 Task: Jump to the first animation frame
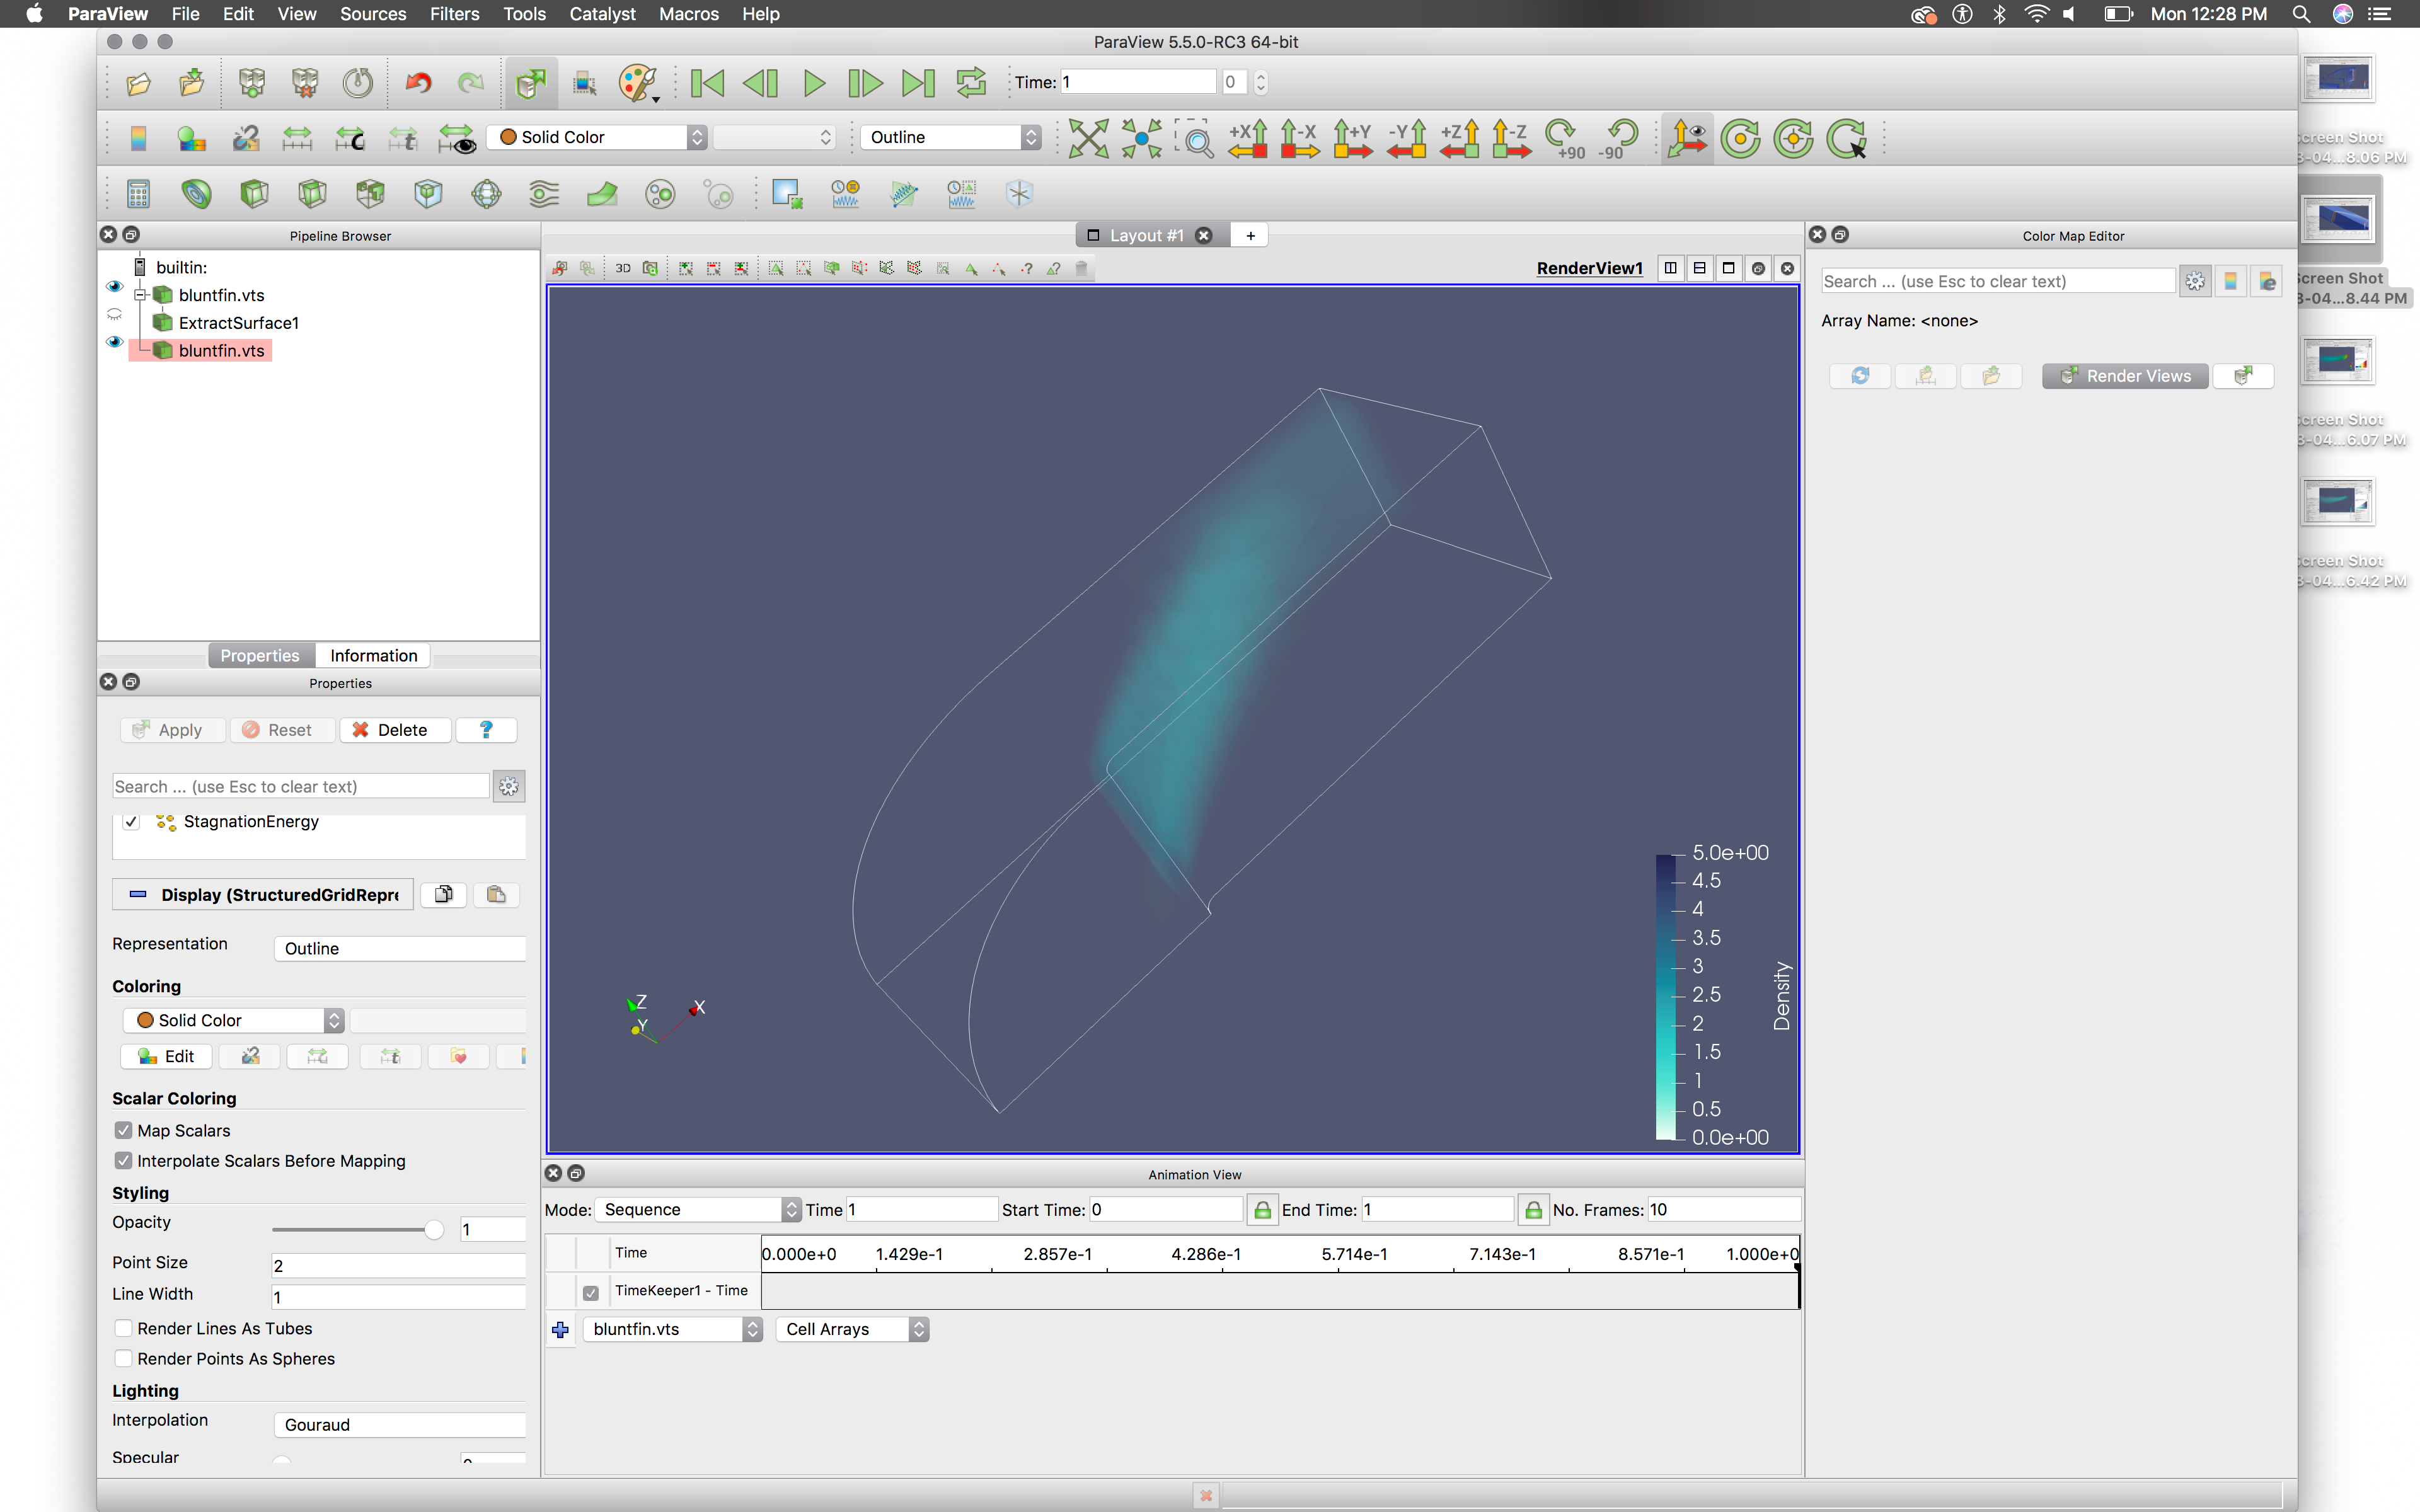708,83
